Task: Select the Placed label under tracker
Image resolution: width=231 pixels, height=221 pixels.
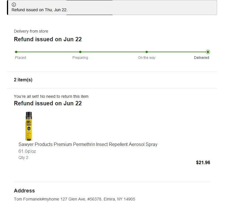Action: [21, 58]
